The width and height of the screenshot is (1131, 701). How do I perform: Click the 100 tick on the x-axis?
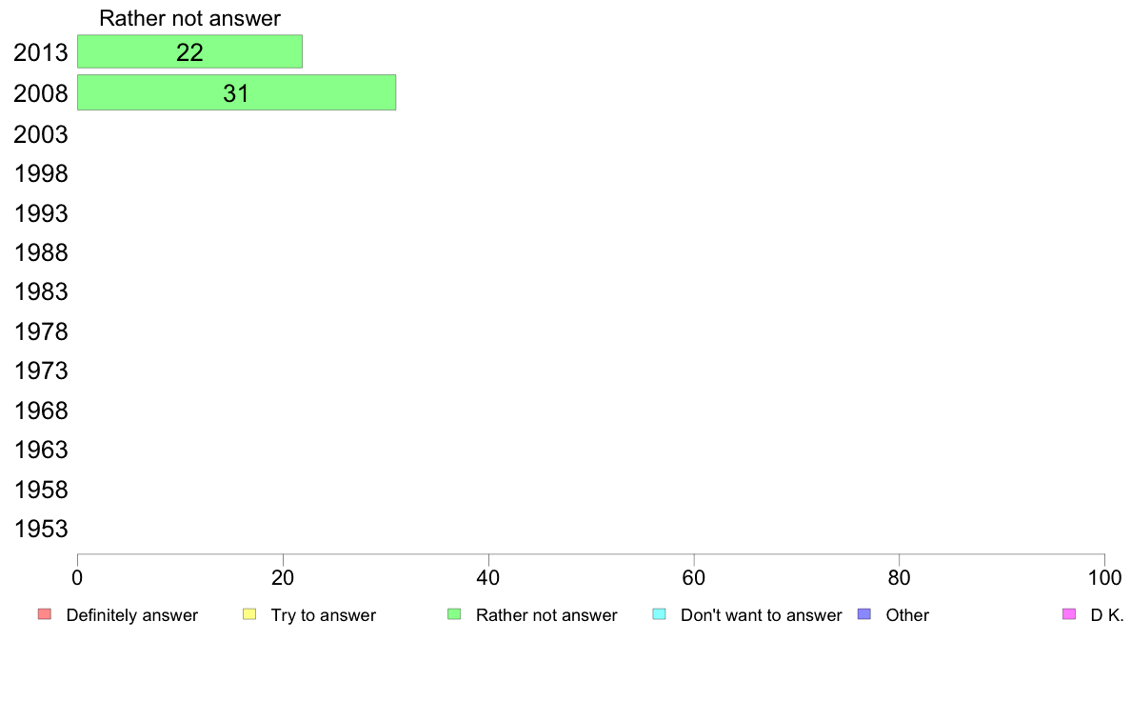[1104, 577]
